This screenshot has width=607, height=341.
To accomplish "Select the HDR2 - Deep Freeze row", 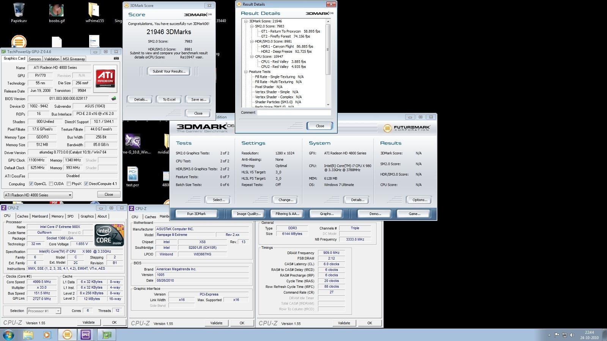I will (286, 52).
